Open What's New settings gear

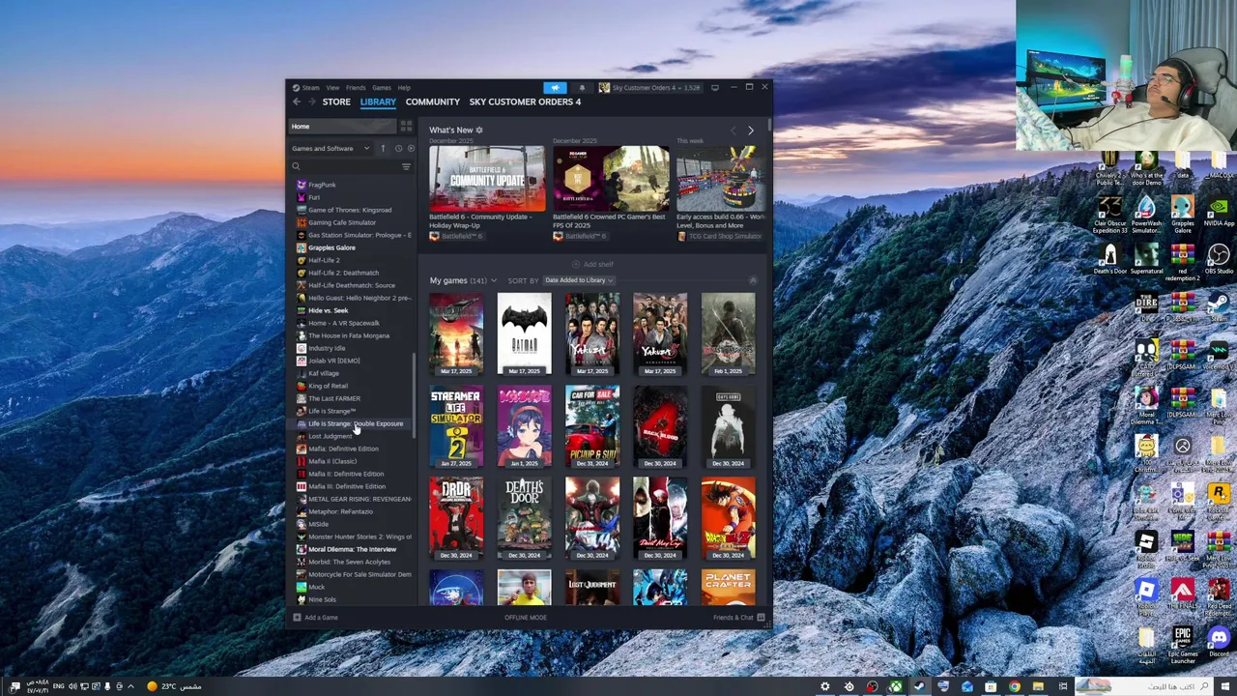[478, 130]
